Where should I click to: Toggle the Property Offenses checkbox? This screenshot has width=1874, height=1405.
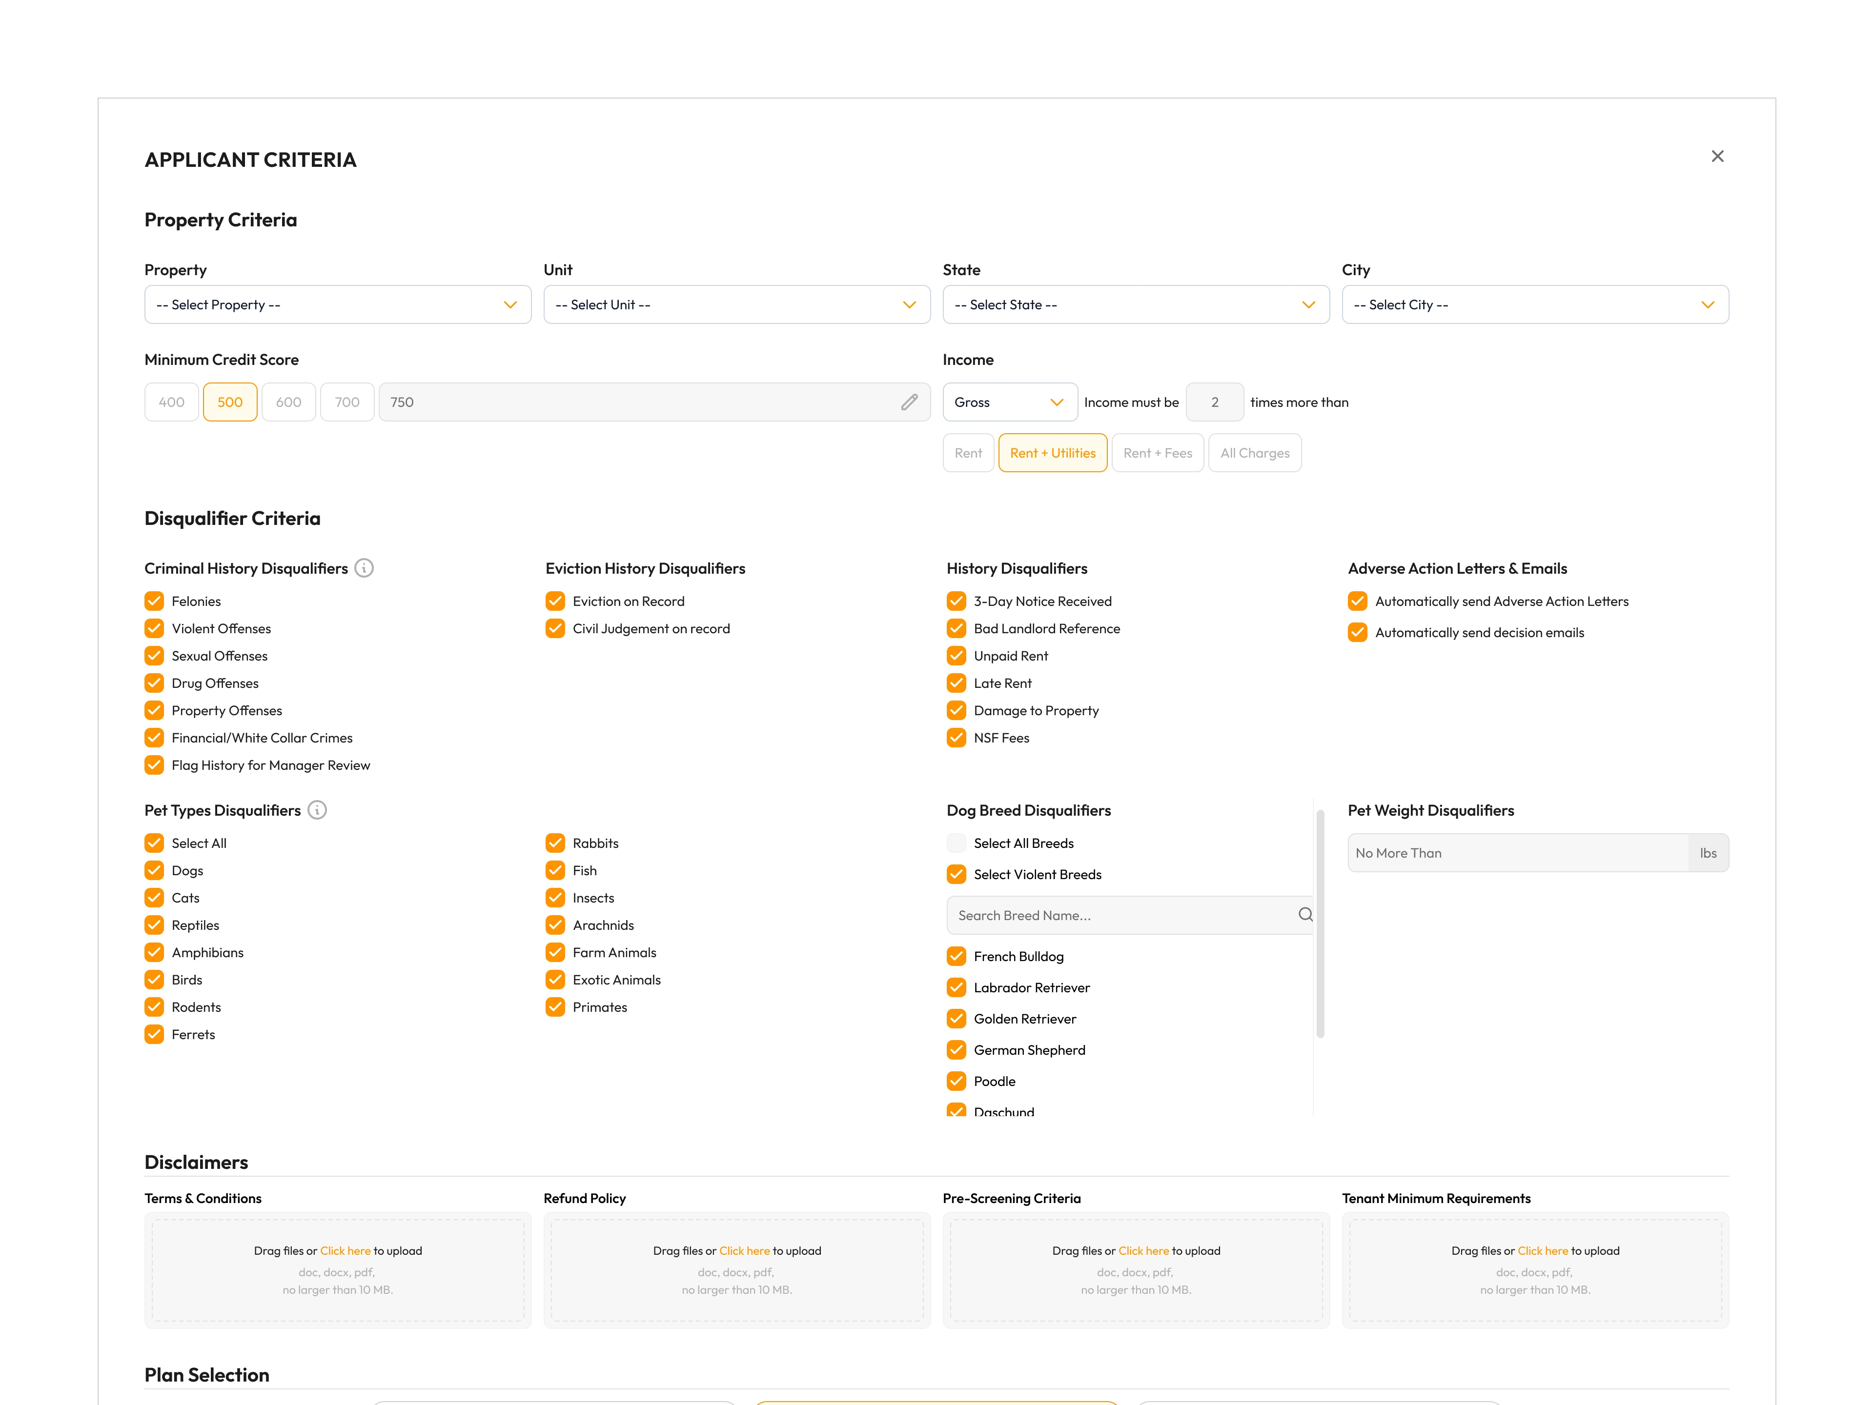154,710
